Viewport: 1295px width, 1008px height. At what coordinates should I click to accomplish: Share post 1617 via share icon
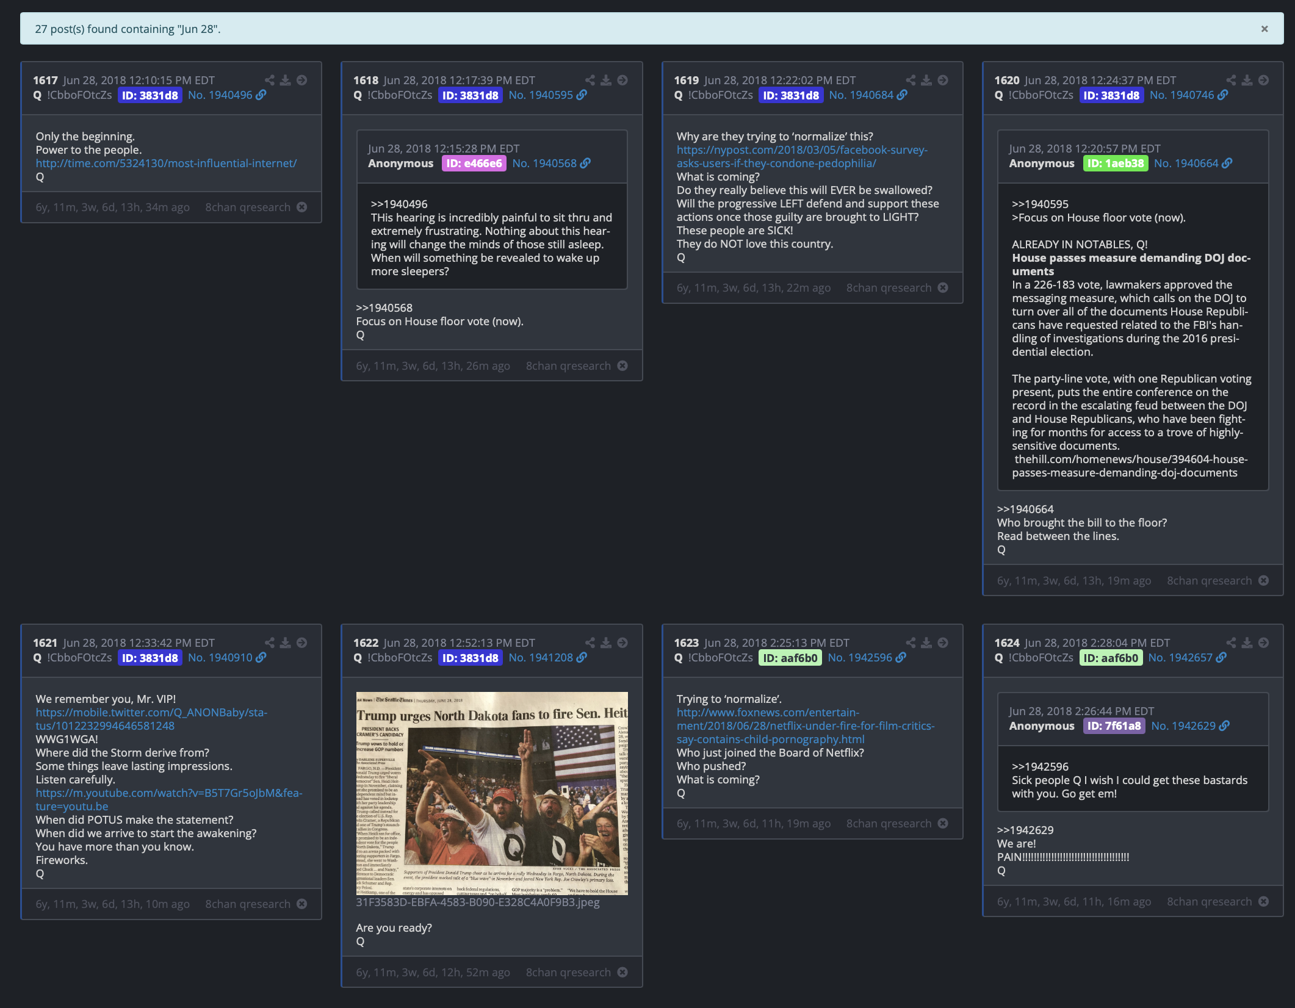pyautogui.click(x=270, y=80)
